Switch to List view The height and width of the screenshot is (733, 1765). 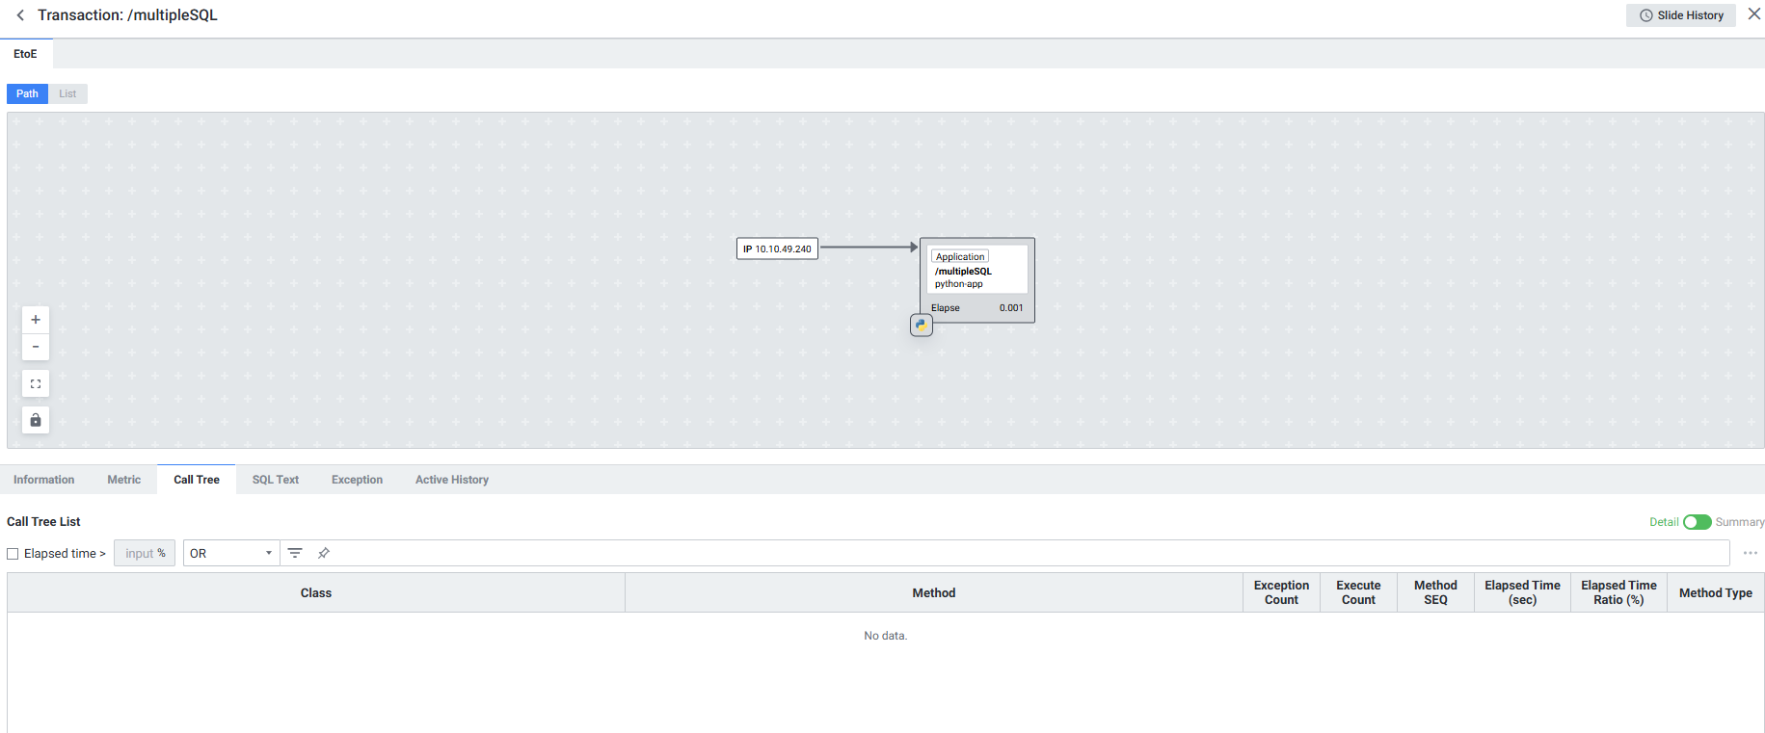[67, 93]
